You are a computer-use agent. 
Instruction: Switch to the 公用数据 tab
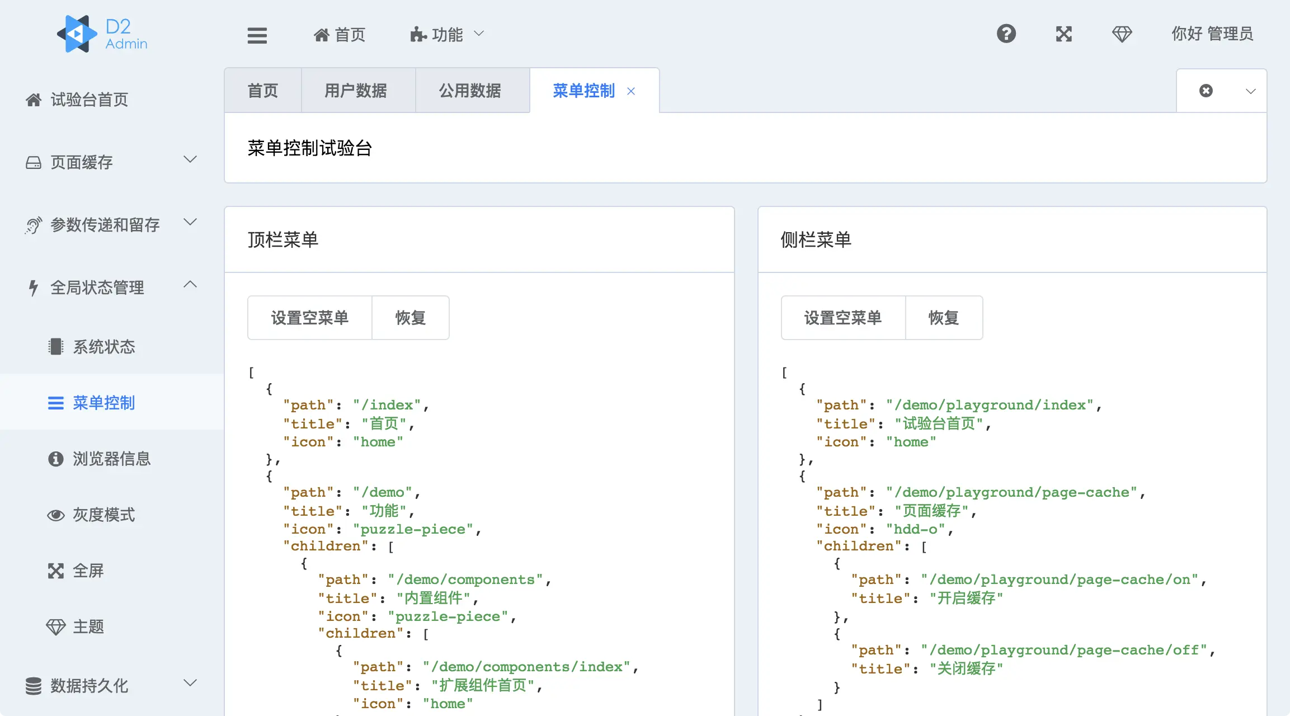pyautogui.click(x=470, y=91)
